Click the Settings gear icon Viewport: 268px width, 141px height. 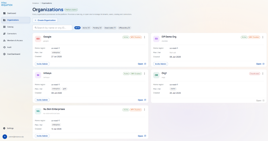[x=4, y=128]
